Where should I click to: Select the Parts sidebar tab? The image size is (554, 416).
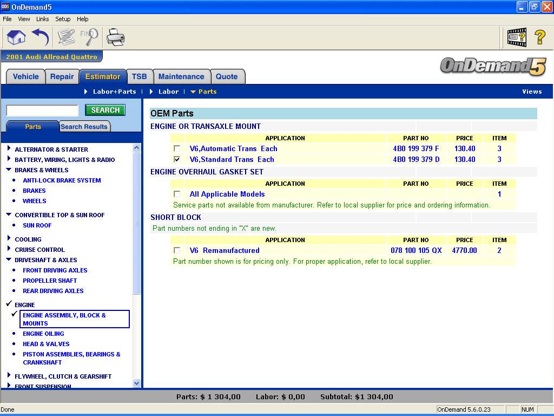click(x=33, y=127)
